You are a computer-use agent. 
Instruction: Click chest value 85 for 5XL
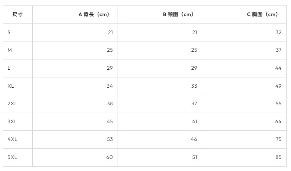(x=278, y=157)
